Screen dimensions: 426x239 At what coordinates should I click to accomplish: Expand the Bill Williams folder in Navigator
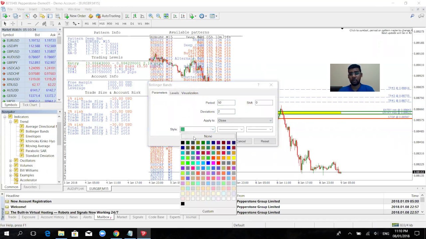coord(10,170)
